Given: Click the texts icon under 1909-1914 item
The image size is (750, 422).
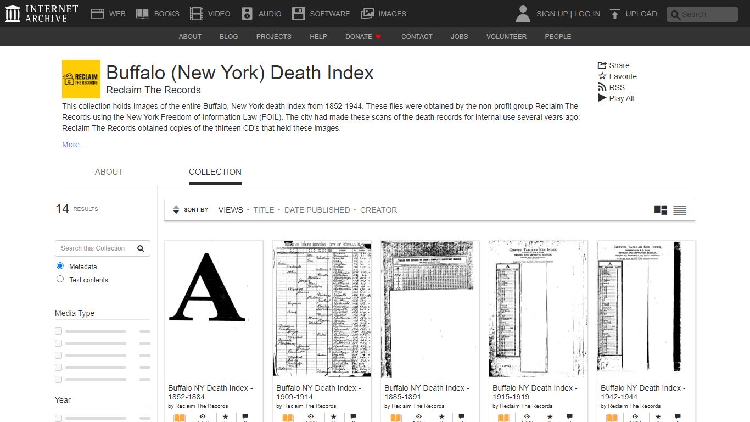Looking at the screenshot, I should coord(287,418).
